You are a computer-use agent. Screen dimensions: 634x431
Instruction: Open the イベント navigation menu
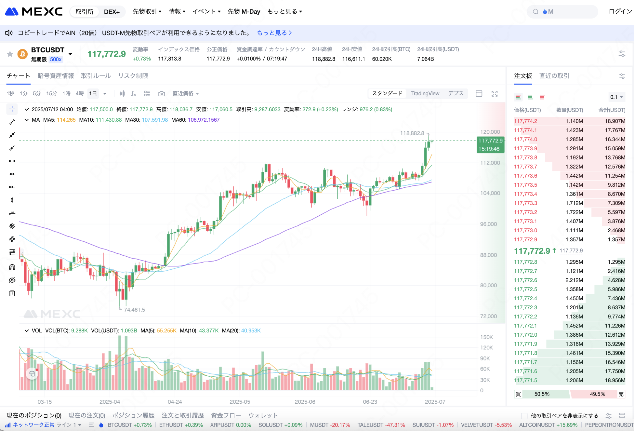click(206, 11)
